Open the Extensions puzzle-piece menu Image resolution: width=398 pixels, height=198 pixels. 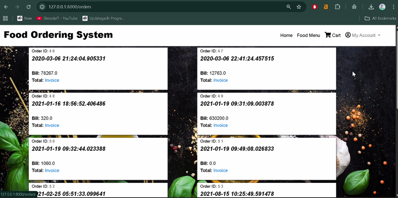tap(337, 7)
